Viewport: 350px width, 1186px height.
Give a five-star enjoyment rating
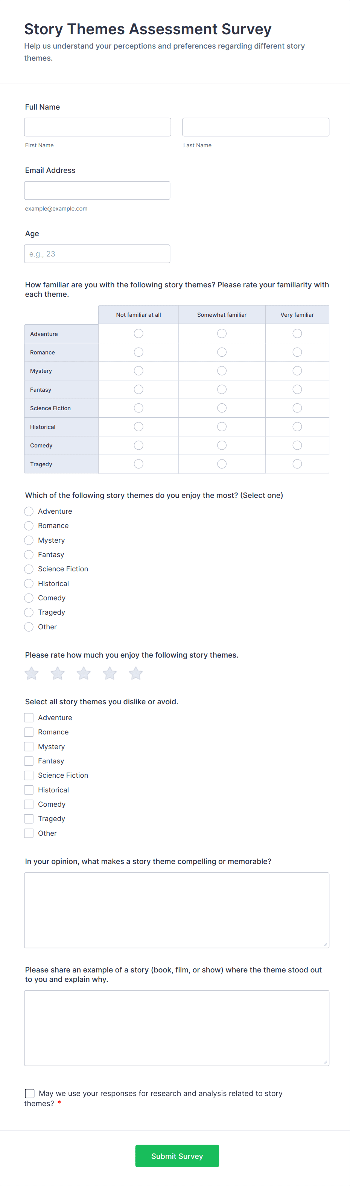135,673
